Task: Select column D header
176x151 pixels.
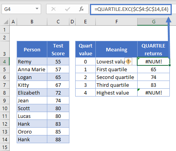Action: (x=72, y=22)
